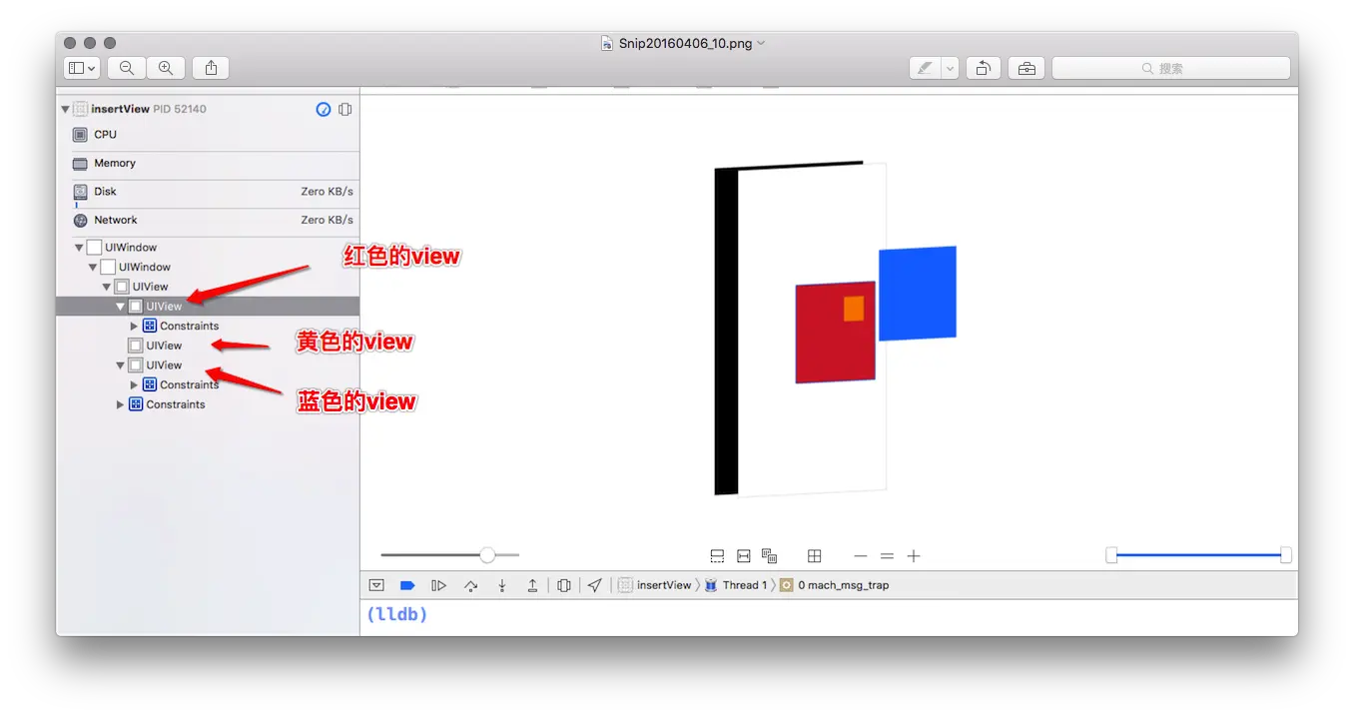Screen dimensions: 1354x716
Task: Toggle 2D/3D orientation grid button
Action: 815,556
